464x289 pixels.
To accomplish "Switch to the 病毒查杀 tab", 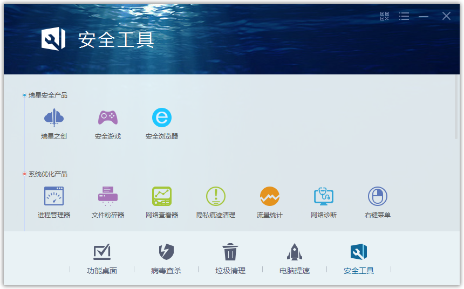I will [x=166, y=259].
